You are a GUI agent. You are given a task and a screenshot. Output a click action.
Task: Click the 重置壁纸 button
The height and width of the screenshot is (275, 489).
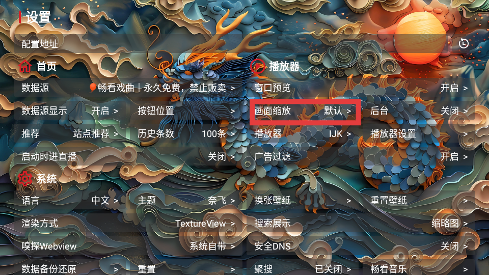(x=419, y=200)
